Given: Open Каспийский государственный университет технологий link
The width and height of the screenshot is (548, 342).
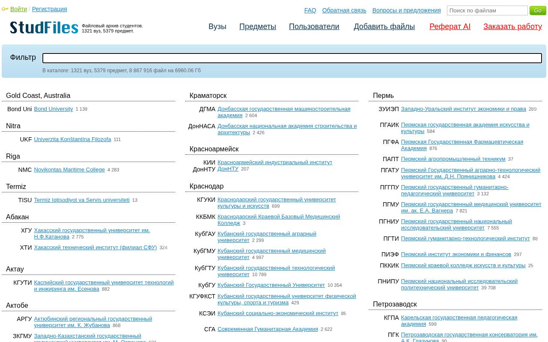Looking at the screenshot, I should coord(104,286).
